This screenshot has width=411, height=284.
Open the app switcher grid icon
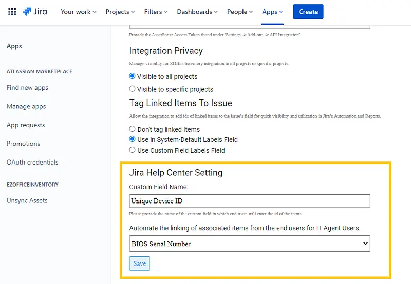[x=12, y=12]
